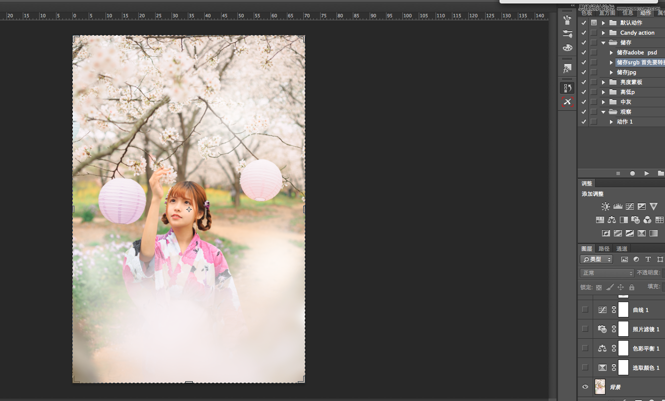Add a Posterize adjustment
665x401 pixels.
[618, 233]
